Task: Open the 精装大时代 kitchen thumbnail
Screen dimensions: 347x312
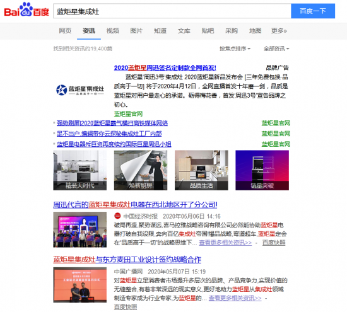Action: [x=80, y=170]
